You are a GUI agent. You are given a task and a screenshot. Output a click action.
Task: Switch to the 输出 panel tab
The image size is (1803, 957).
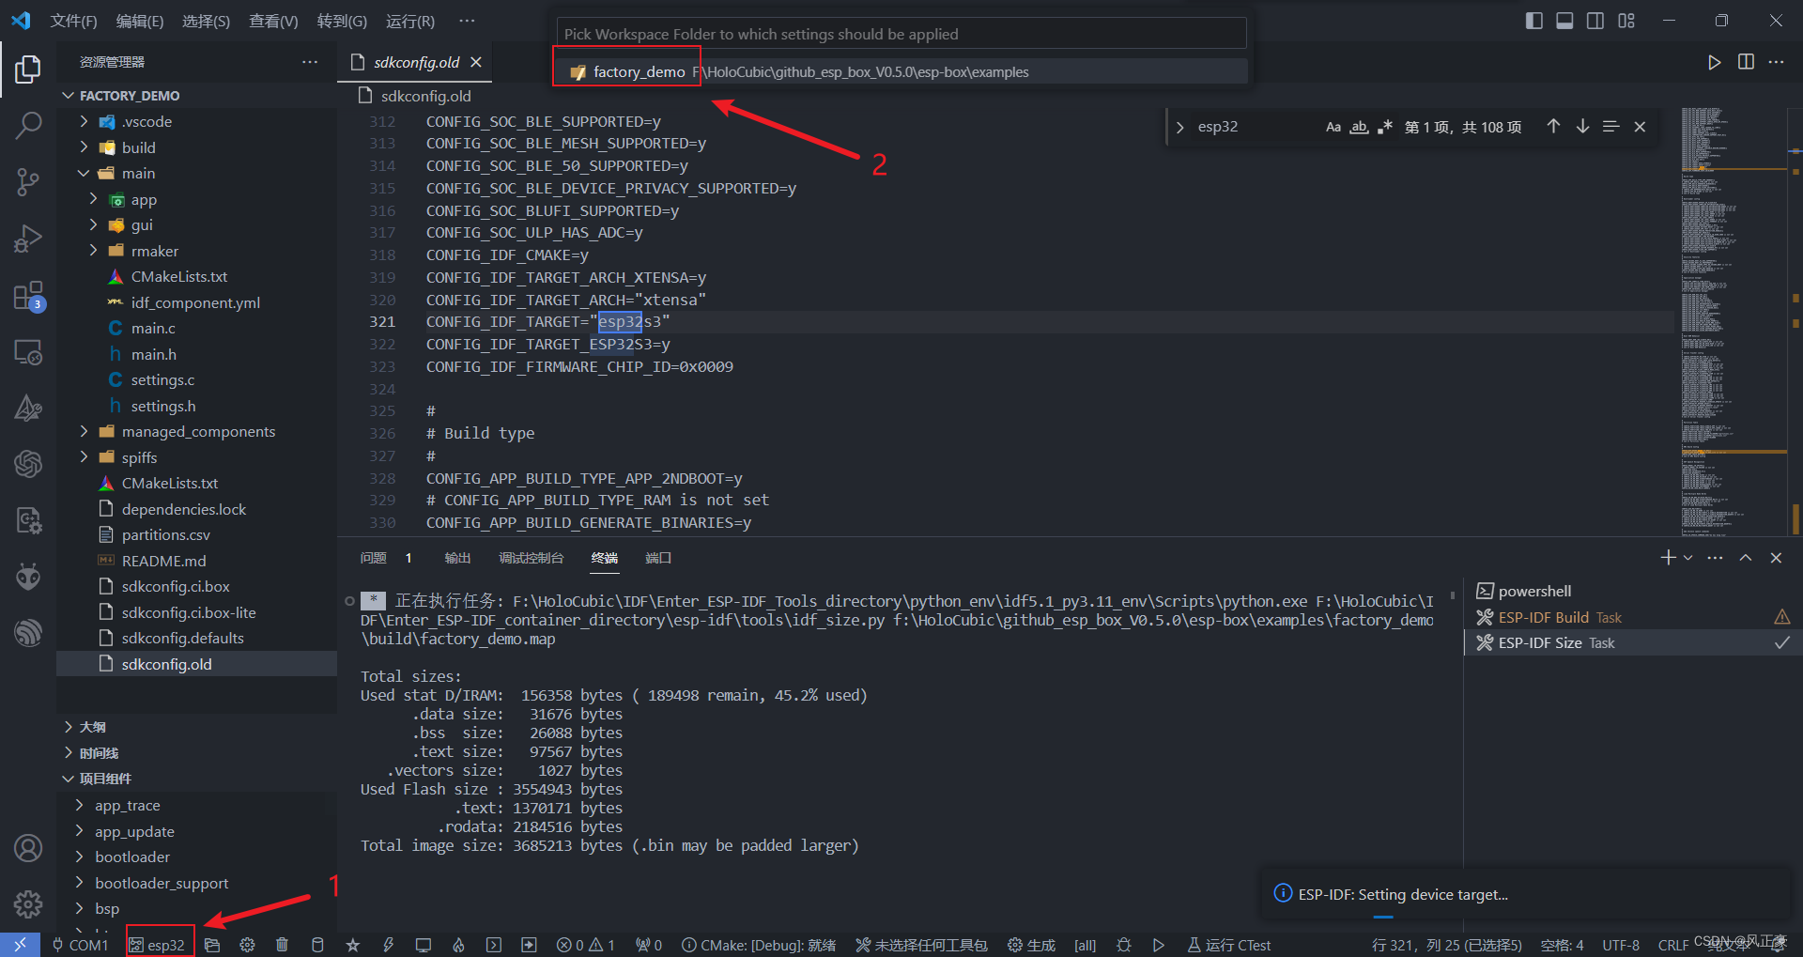457,558
